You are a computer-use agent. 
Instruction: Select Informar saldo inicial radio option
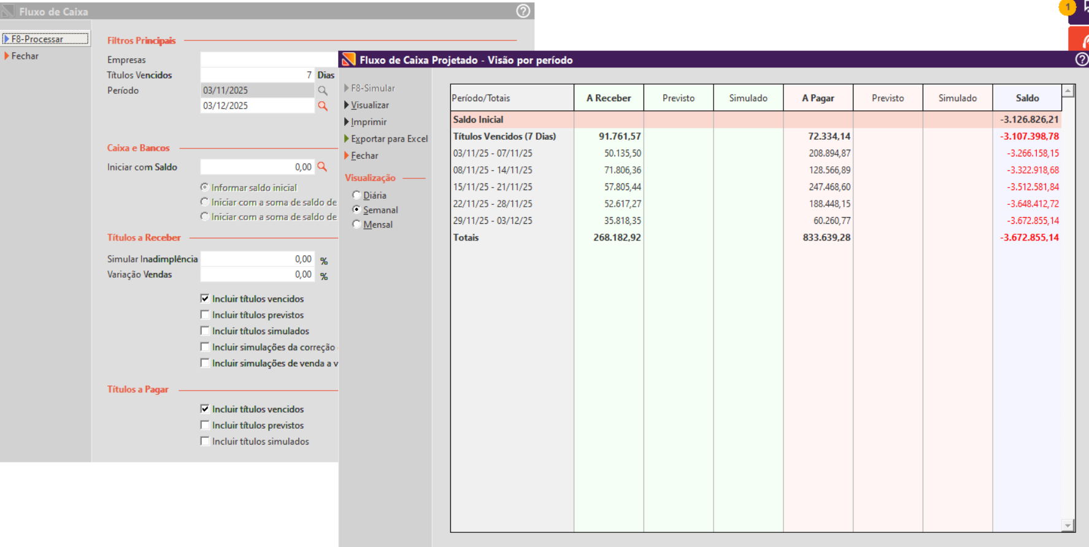pyautogui.click(x=205, y=187)
